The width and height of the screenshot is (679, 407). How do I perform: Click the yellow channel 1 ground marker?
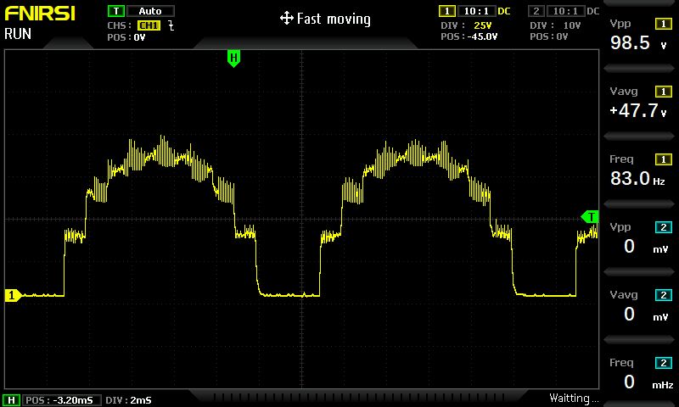(x=13, y=295)
